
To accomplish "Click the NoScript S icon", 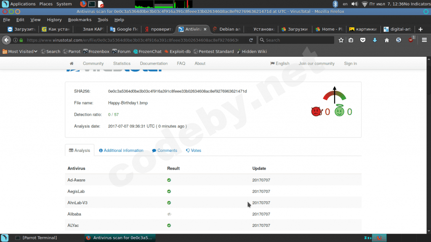I will click(399, 40).
